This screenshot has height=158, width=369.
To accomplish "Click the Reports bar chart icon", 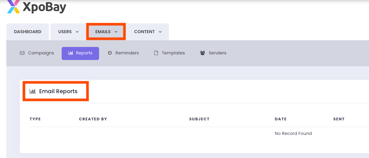I will tap(71, 53).
